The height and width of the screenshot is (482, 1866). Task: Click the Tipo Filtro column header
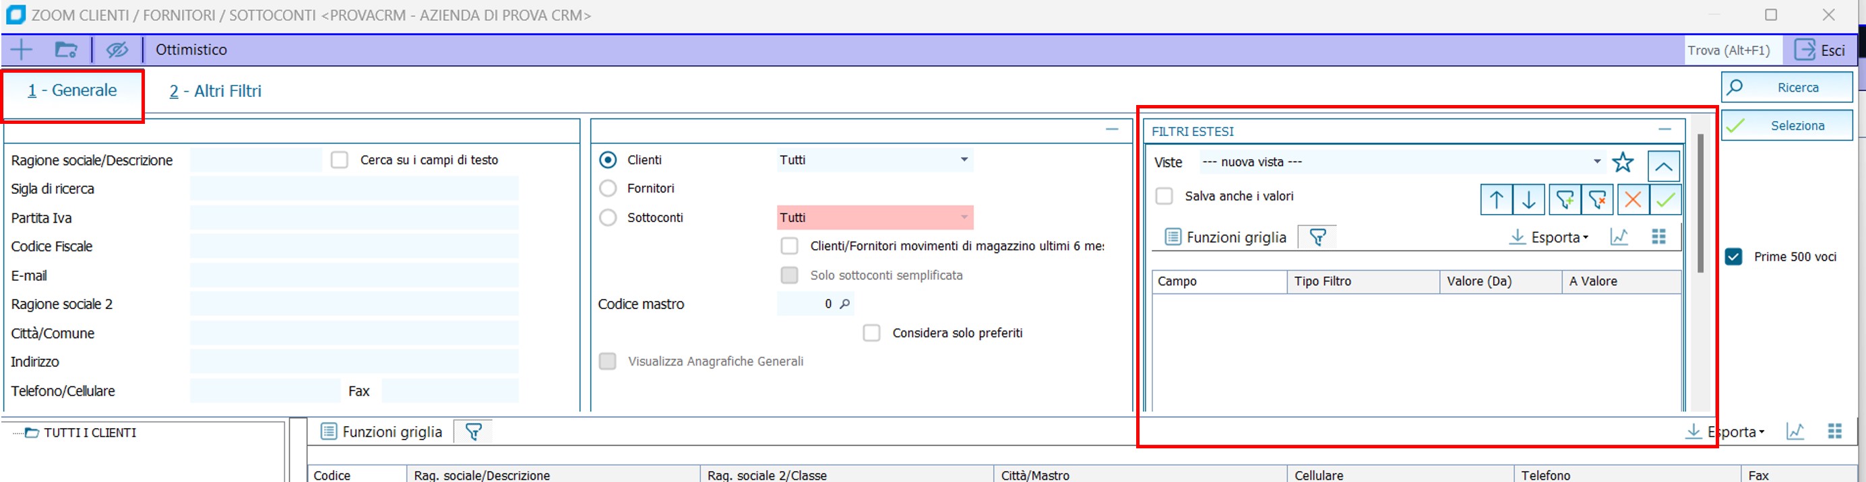[1363, 281]
